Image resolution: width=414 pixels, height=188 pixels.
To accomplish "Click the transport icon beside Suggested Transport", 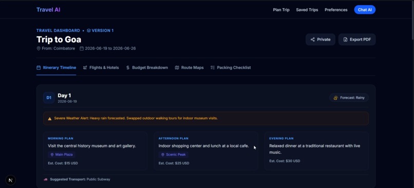I will coord(46,179).
